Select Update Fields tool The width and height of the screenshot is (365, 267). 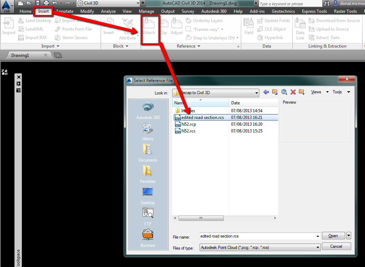click(x=274, y=21)
